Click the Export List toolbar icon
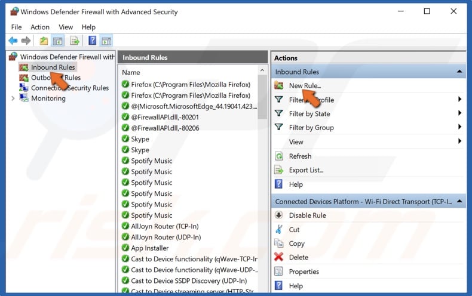Viewport: 472px width, 296px height. 74,41
